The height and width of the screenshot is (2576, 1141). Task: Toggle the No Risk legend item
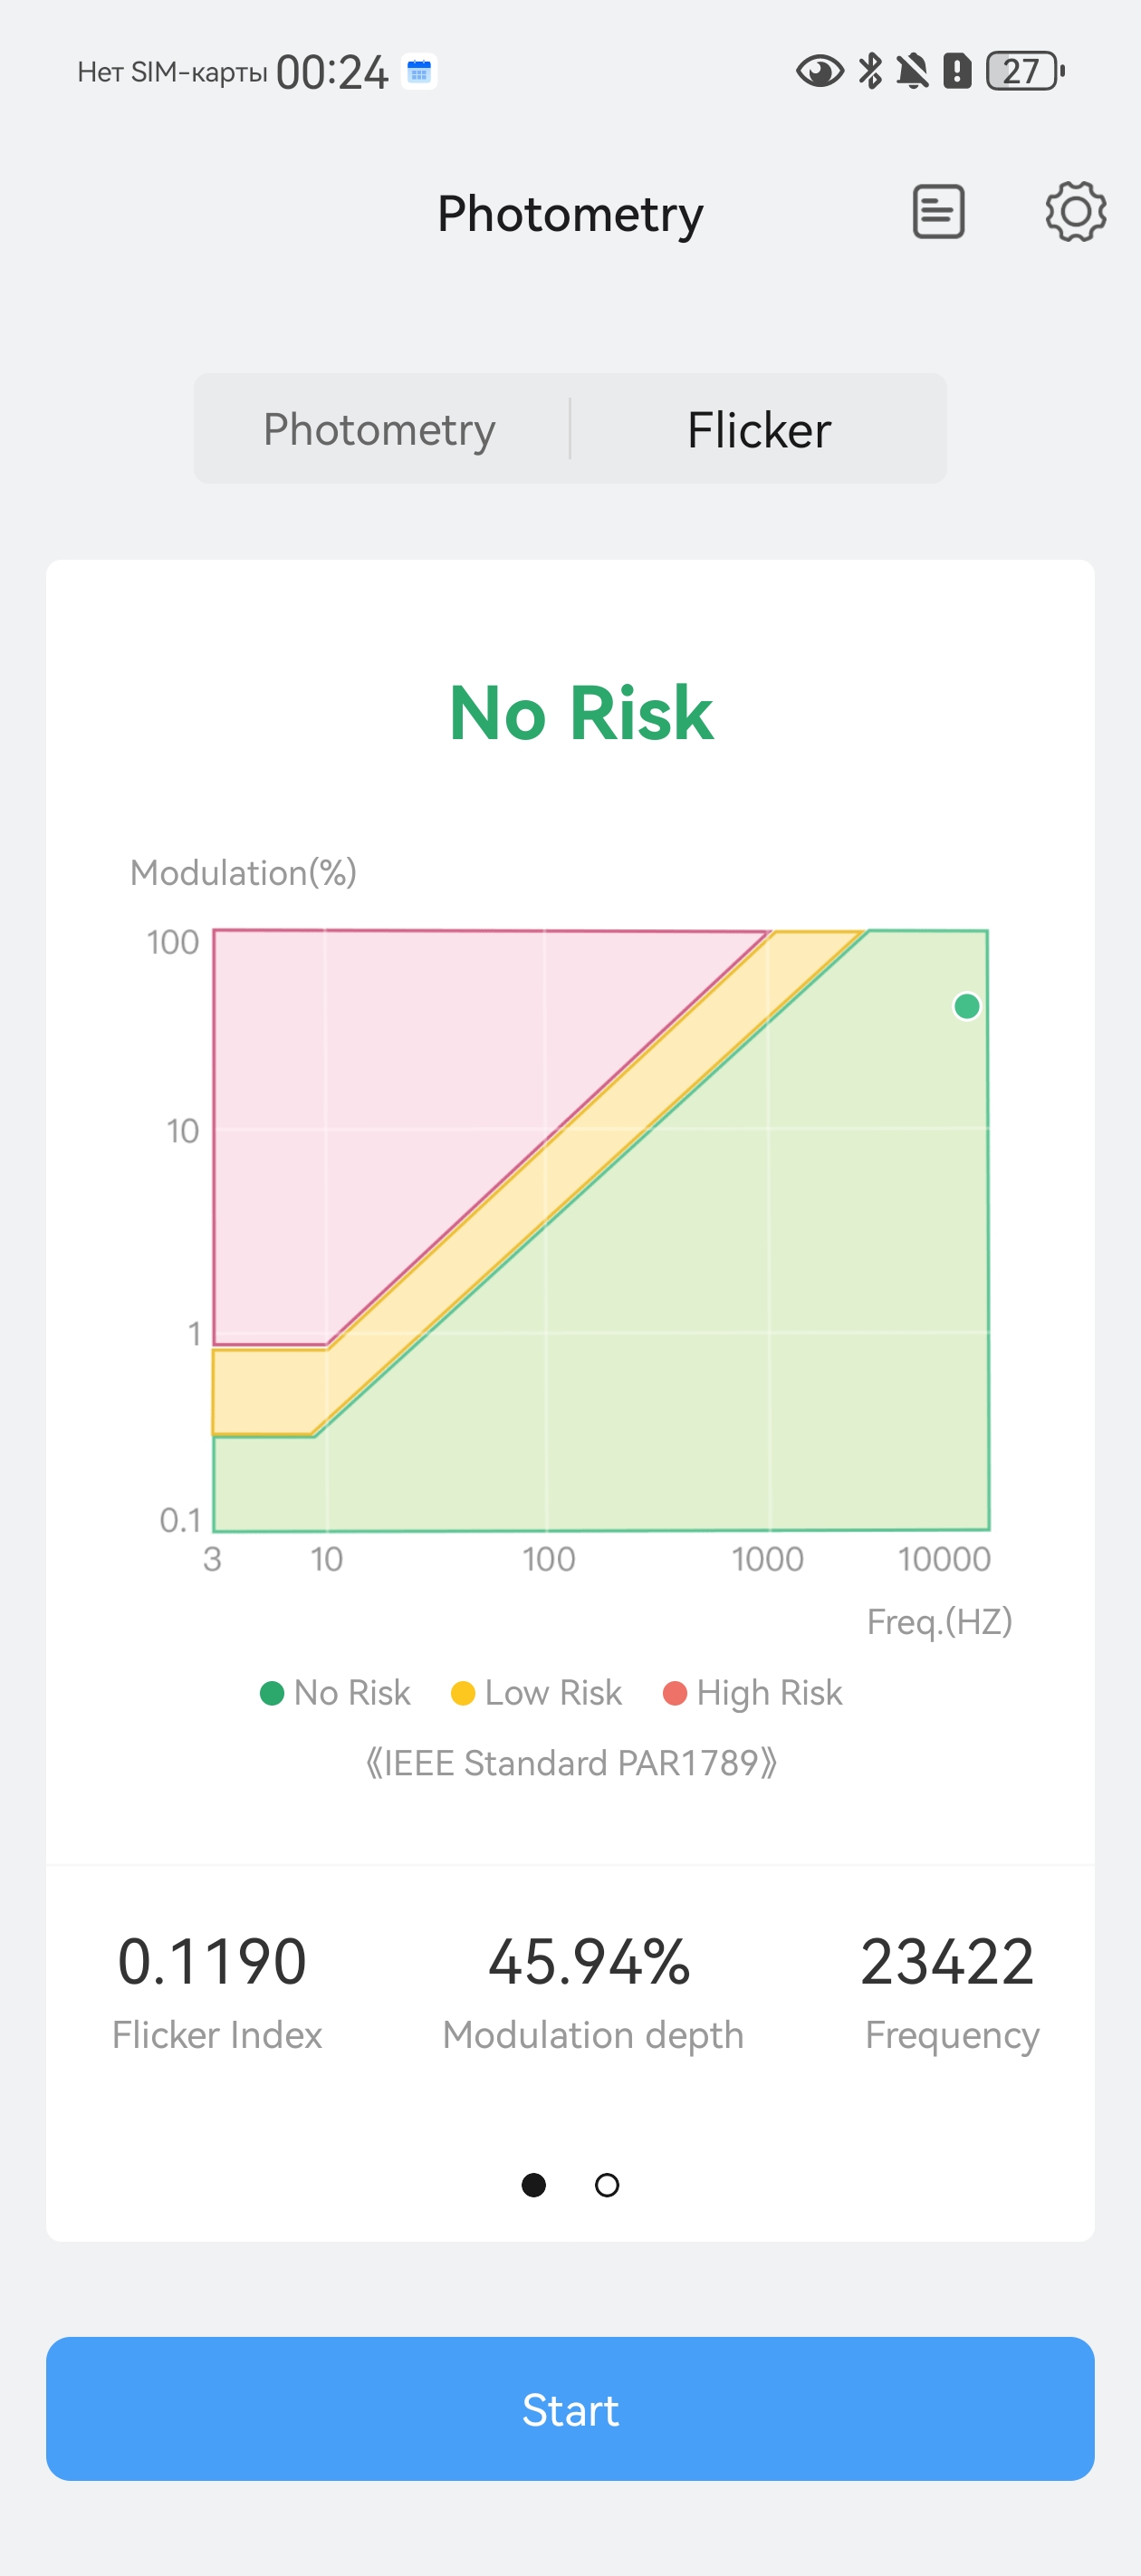click(336, 1693)
